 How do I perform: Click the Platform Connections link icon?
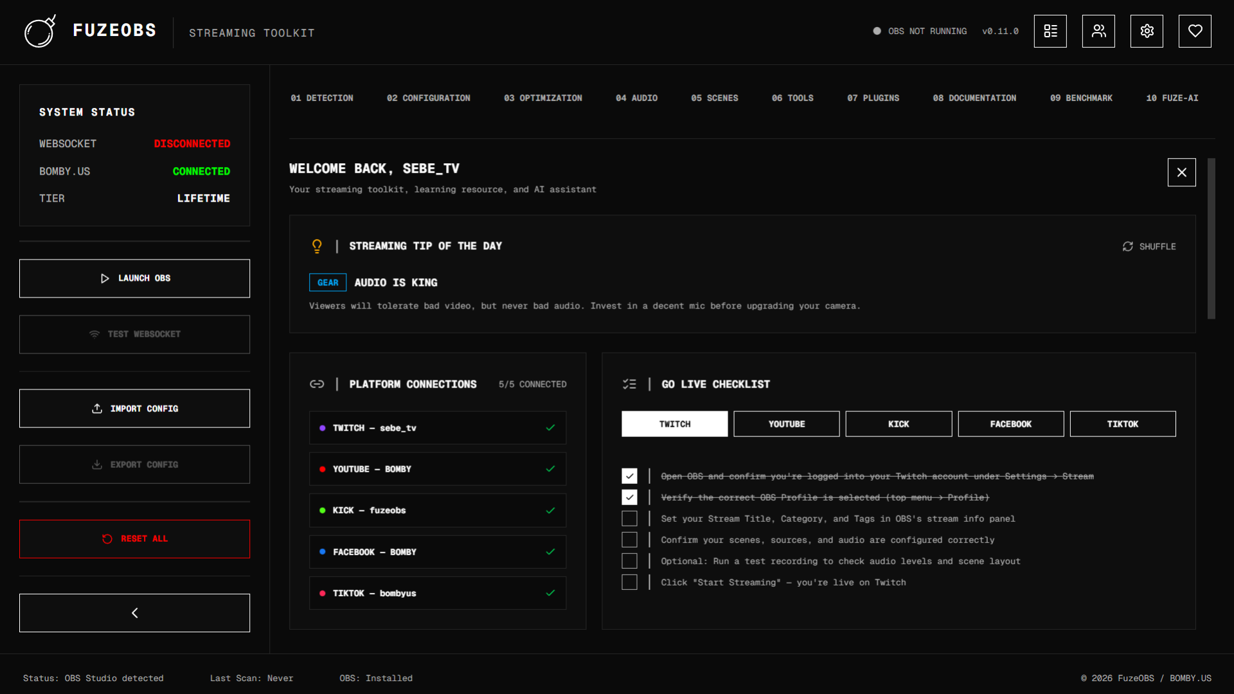(x=317, y=384)
